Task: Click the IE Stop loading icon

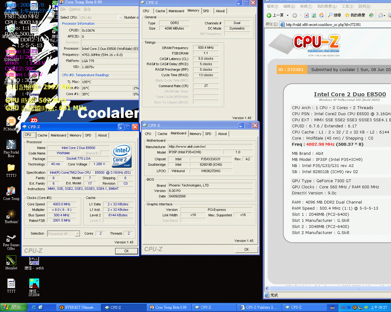Action: pyautogui.click(x=306, y=15)
